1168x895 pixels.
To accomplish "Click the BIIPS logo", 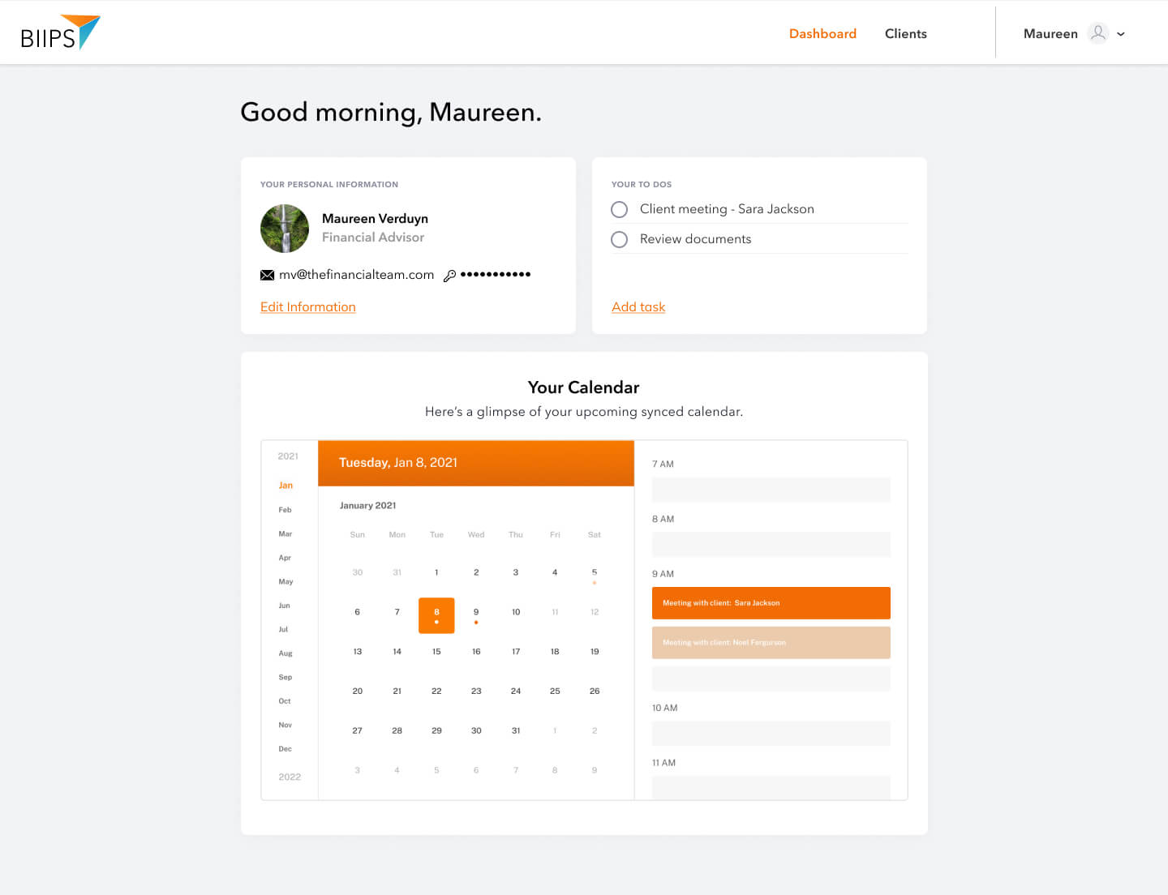I will 60,33.
